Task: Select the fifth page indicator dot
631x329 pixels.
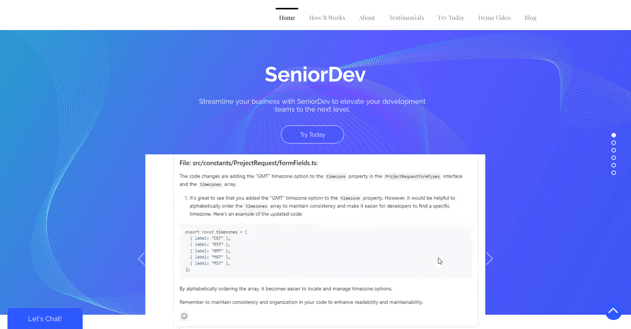Action: (x=614, y=165)
